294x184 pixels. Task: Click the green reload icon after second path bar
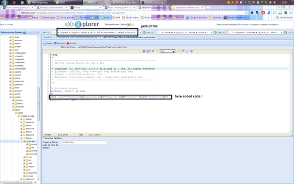click(216, 32)
